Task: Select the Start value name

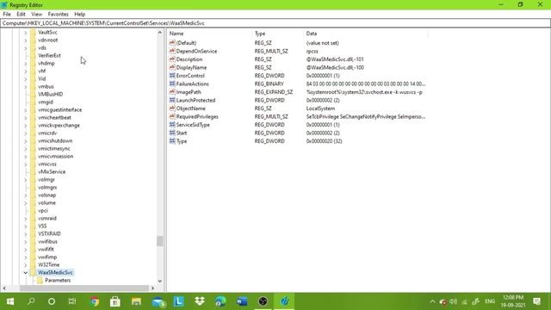Action: 182,133
